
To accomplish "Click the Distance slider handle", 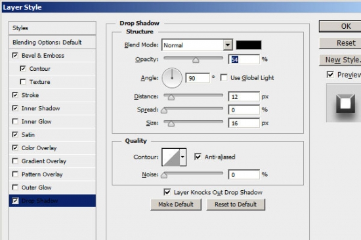I will click(171, 98).
